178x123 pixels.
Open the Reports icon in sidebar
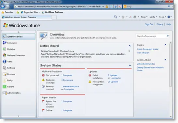click(x=5, y=87)
